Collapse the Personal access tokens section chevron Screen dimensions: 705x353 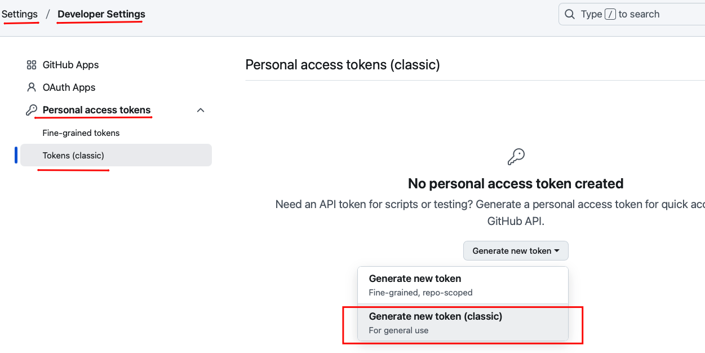click(x=200, y=110)
